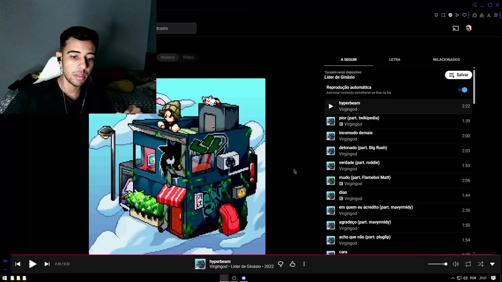Open the Opera GX taskbar icon

[x=224, y=278]
